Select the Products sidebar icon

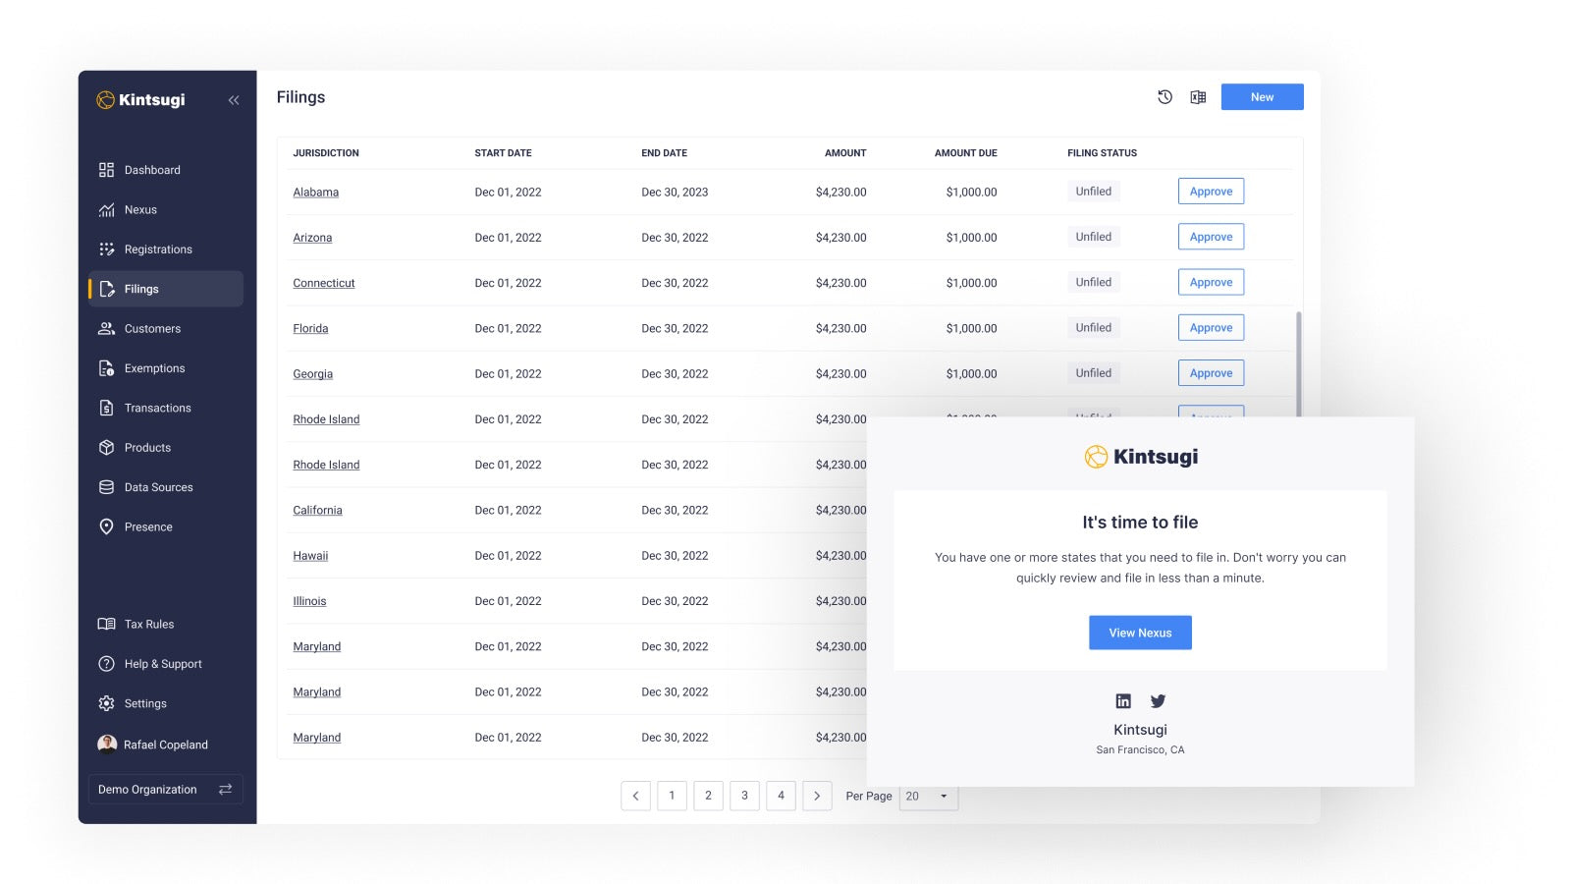pyautogui.click(x=108, y=447)
